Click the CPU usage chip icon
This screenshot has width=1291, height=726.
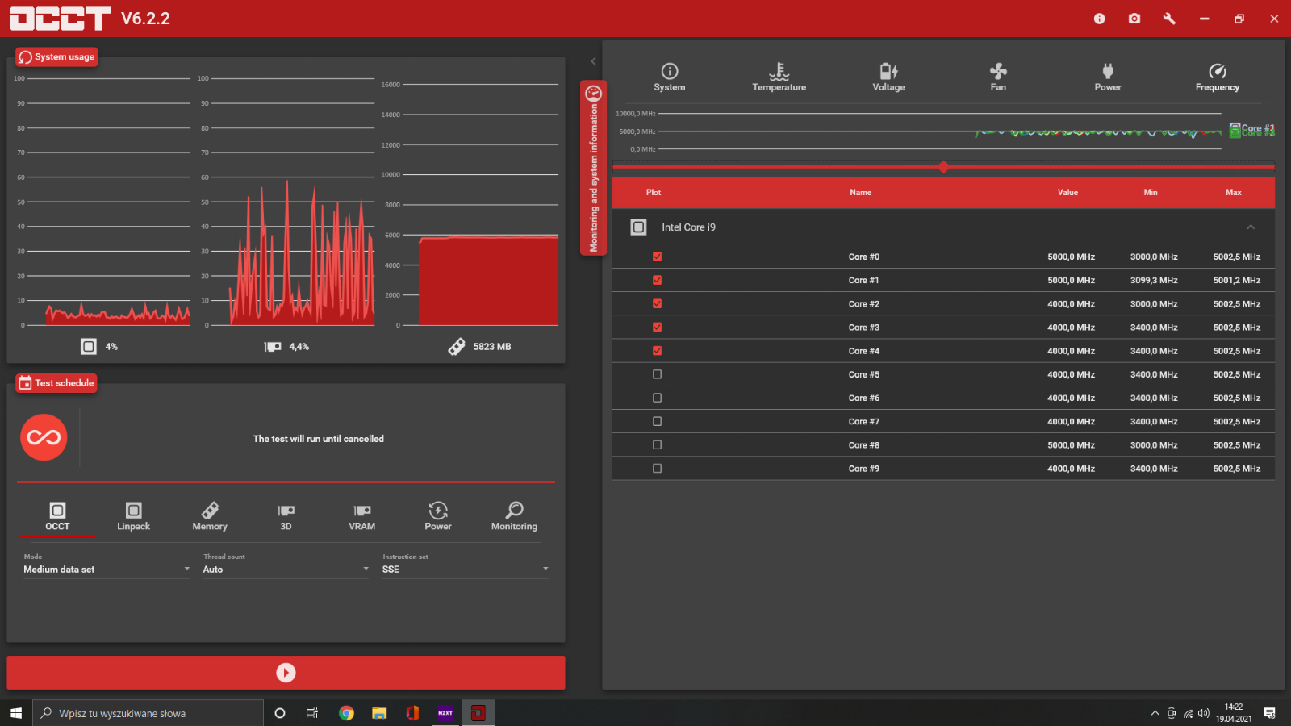[89, 346]
